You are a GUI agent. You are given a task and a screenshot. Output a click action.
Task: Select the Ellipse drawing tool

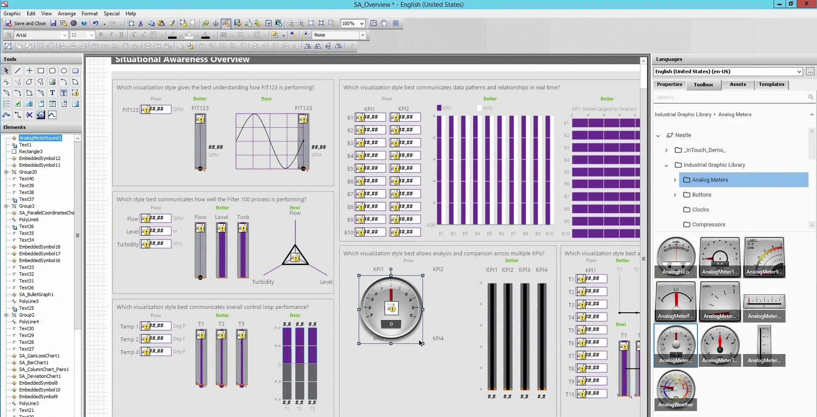[x=64, y=71]
